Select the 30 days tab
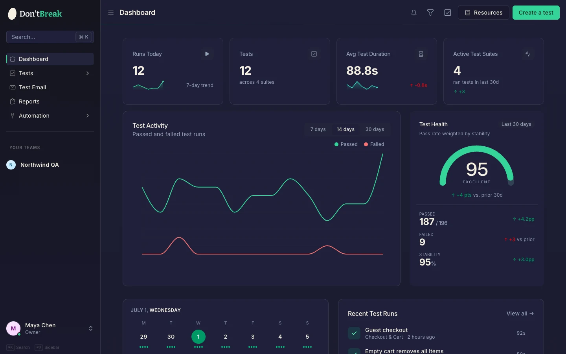 tap(375, 129)
